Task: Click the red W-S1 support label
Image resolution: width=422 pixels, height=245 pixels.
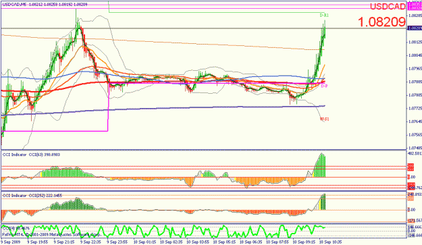Action: click(324, 119)
